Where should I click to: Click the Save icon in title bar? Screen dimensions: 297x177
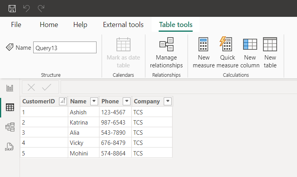coord(12,8)
